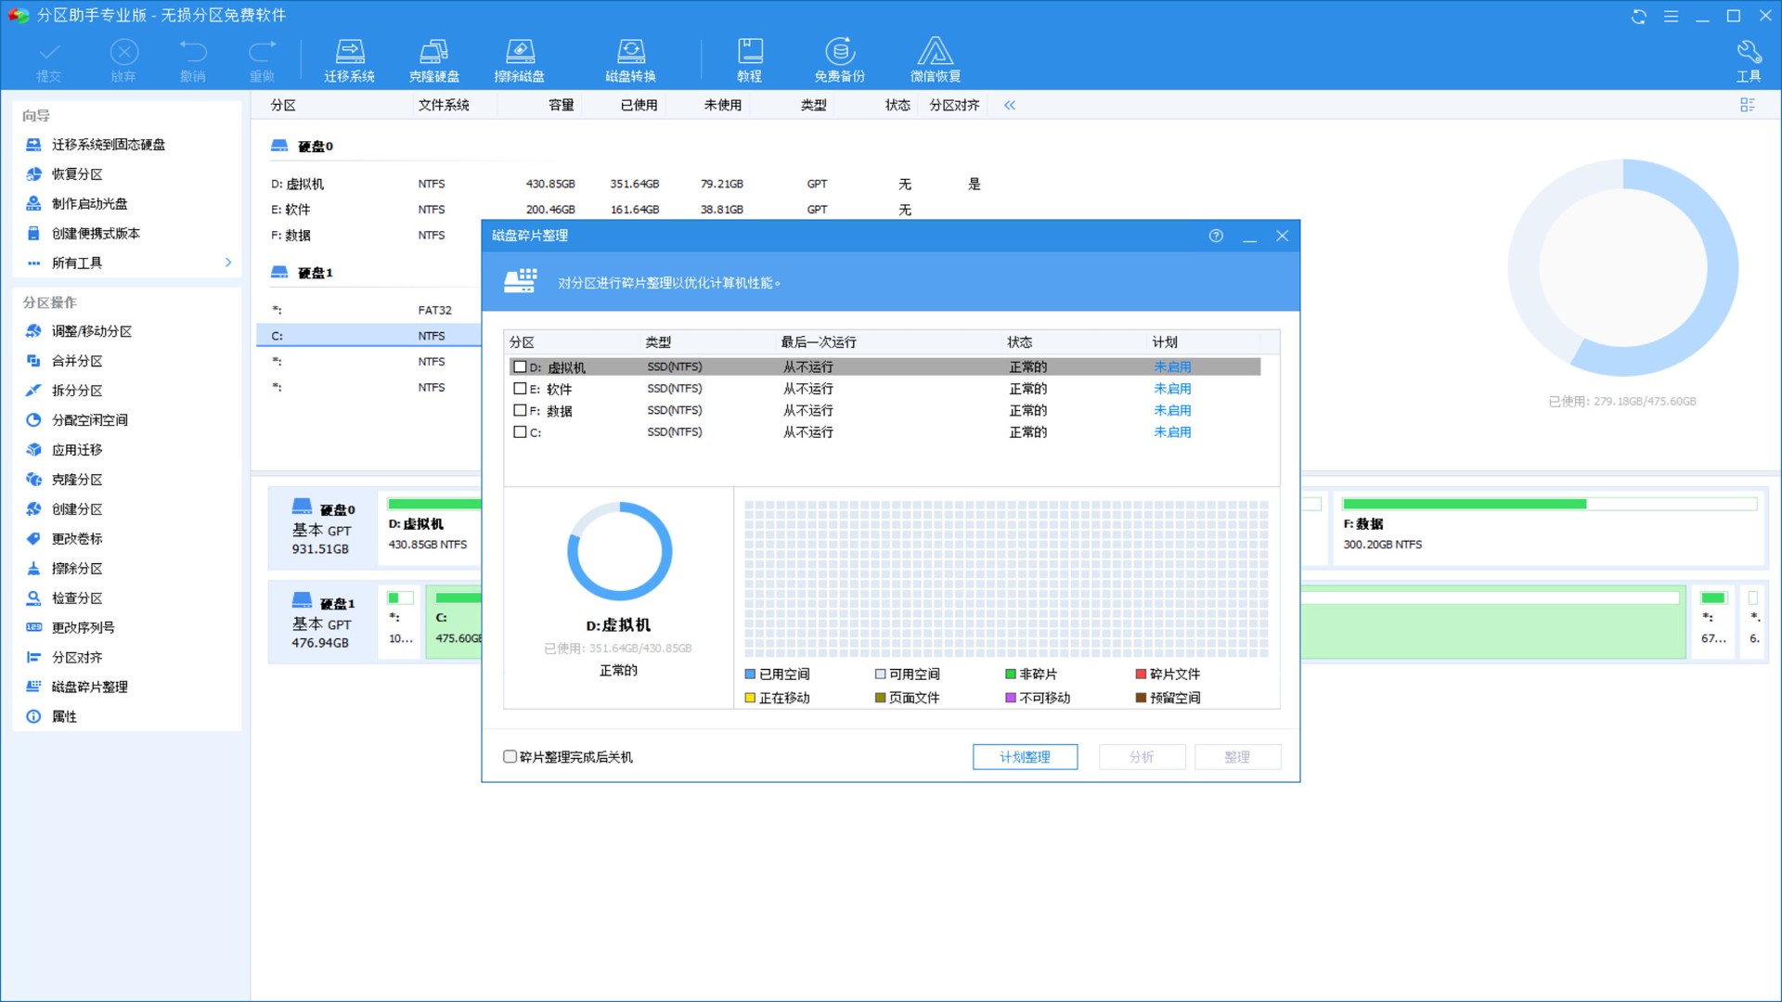Click the 未启用 link for C: partition
The width and height of the screenshot is (1782, 1002).
(x=1172, y=432)
